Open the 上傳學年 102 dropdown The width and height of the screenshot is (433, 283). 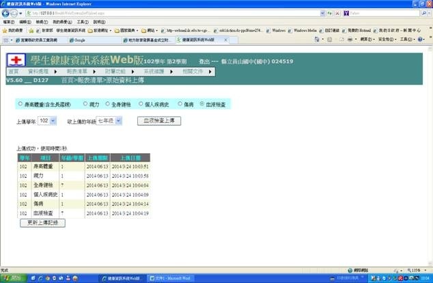coord(47,120)
